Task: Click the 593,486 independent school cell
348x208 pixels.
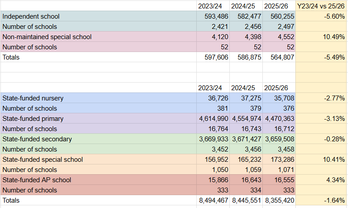Action: click(213, 16)
